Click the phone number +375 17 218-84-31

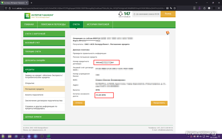[124, 17]
